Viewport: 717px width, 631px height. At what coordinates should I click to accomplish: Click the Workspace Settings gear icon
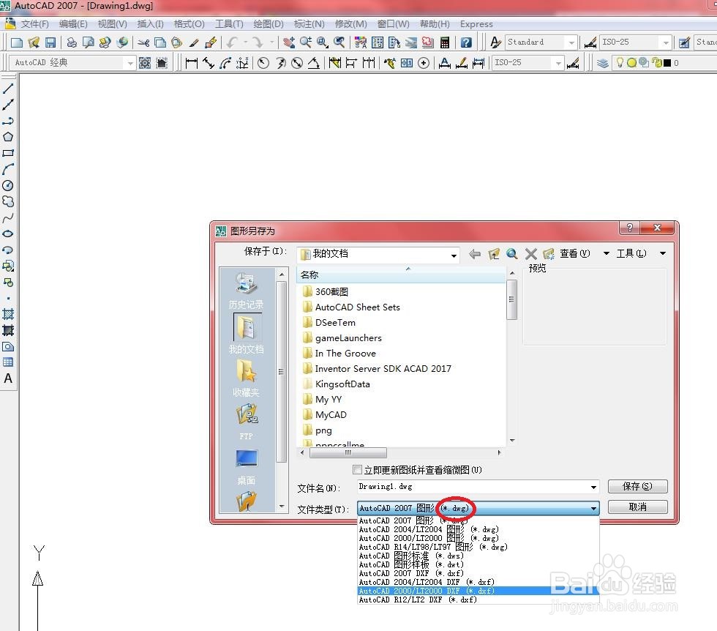pyautogui.click(x=145, y=63)
